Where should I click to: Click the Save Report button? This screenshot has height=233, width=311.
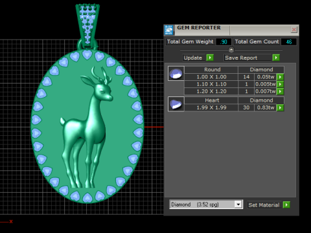point(248,58)
